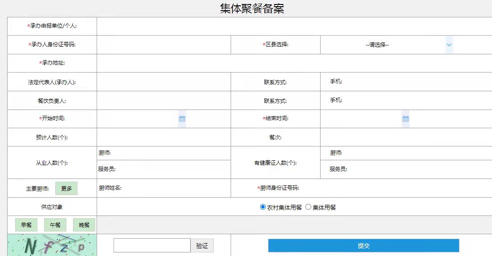Screen dimensions: 492x256
Task: Open the 结束时间 calendar picker icon
Action: click(406, 119)
